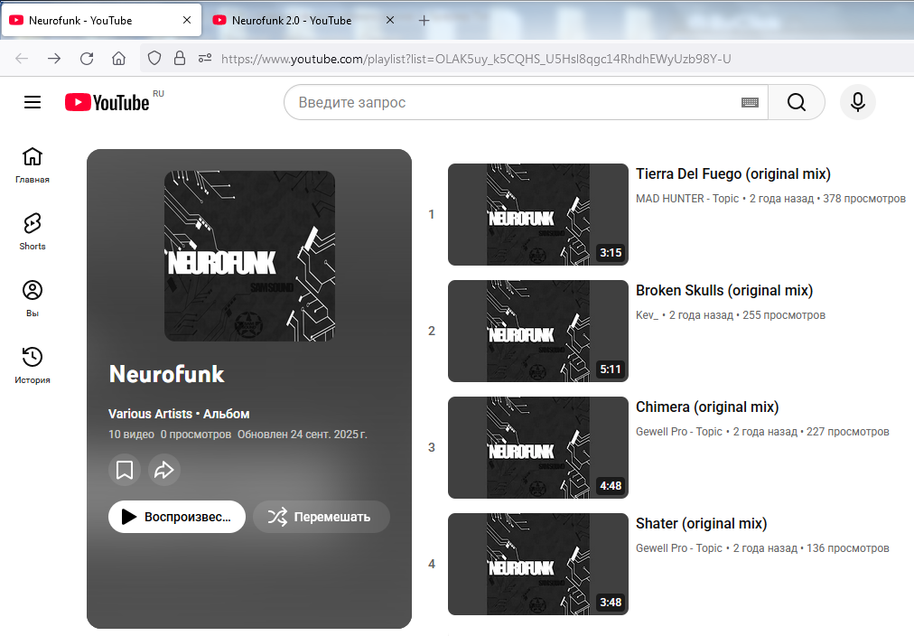Image resolution: width=914 pixels, height=636 pixels.
Task: Play the album with Воспроизвести button
Action: (x=177, y=517)
